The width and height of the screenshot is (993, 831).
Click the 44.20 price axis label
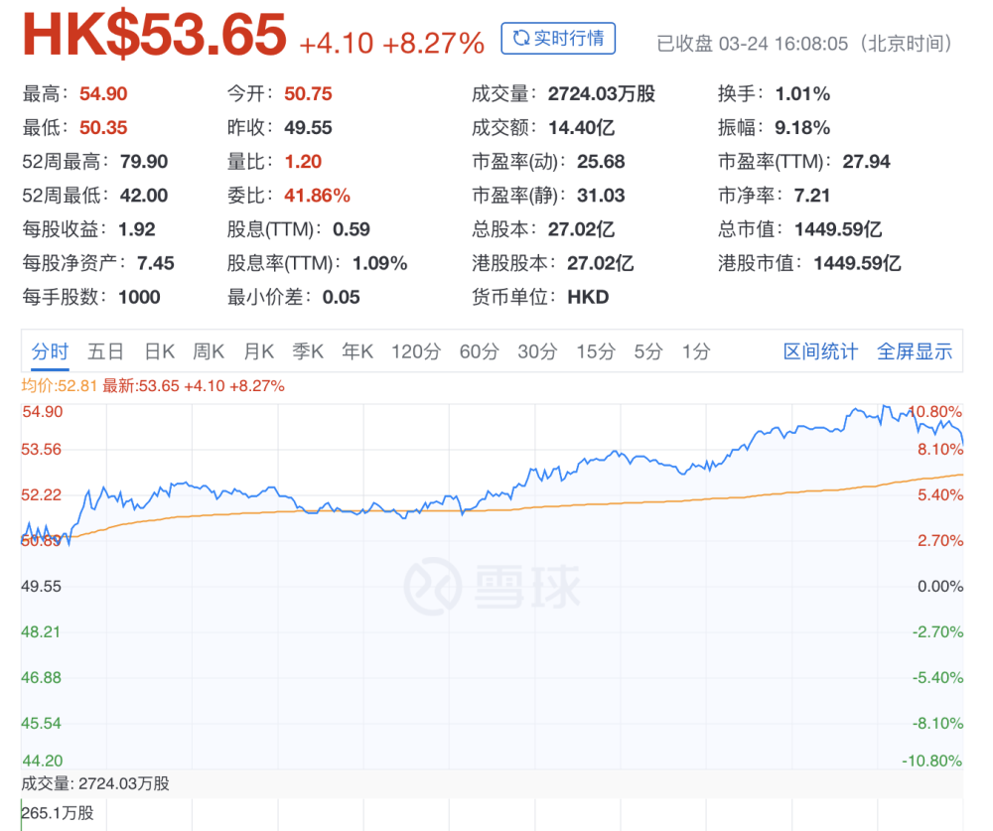[x=43, y=761]
